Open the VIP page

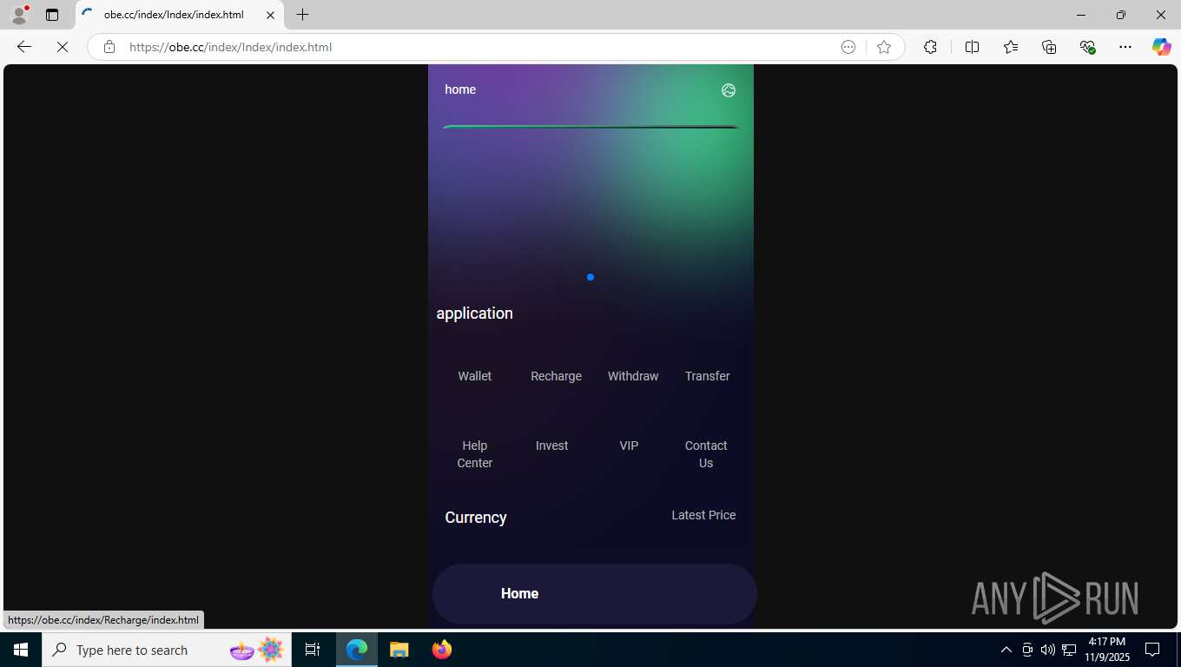point(629,446)
